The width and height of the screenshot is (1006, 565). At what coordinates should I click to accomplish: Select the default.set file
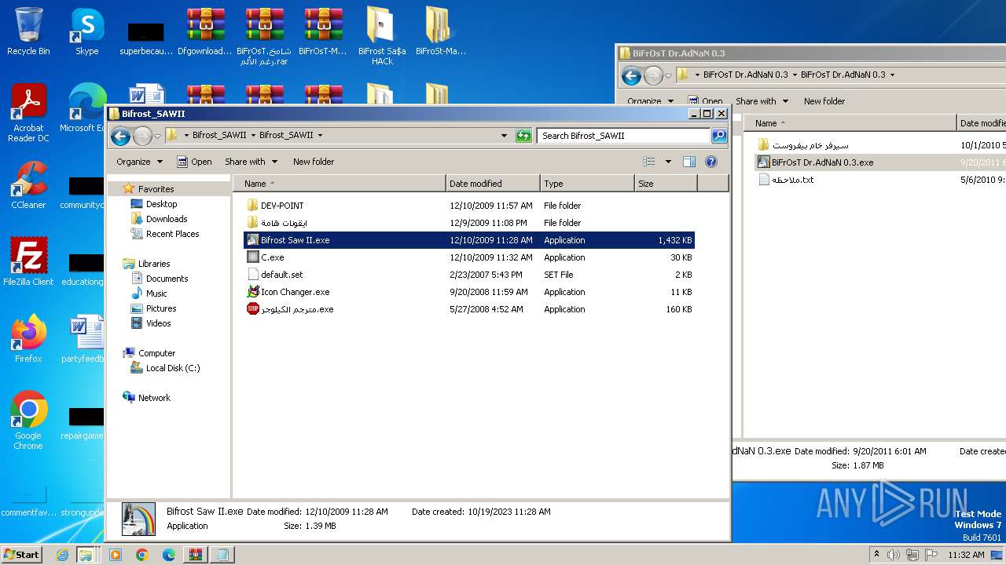pyautogui.click(x=469, y=275)
